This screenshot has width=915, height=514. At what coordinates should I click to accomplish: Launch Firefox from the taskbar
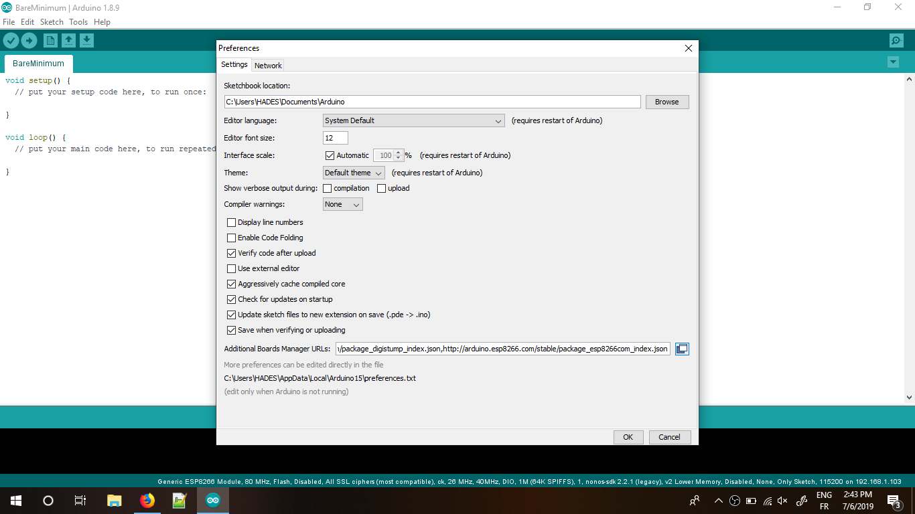click(x=147, y=500)
